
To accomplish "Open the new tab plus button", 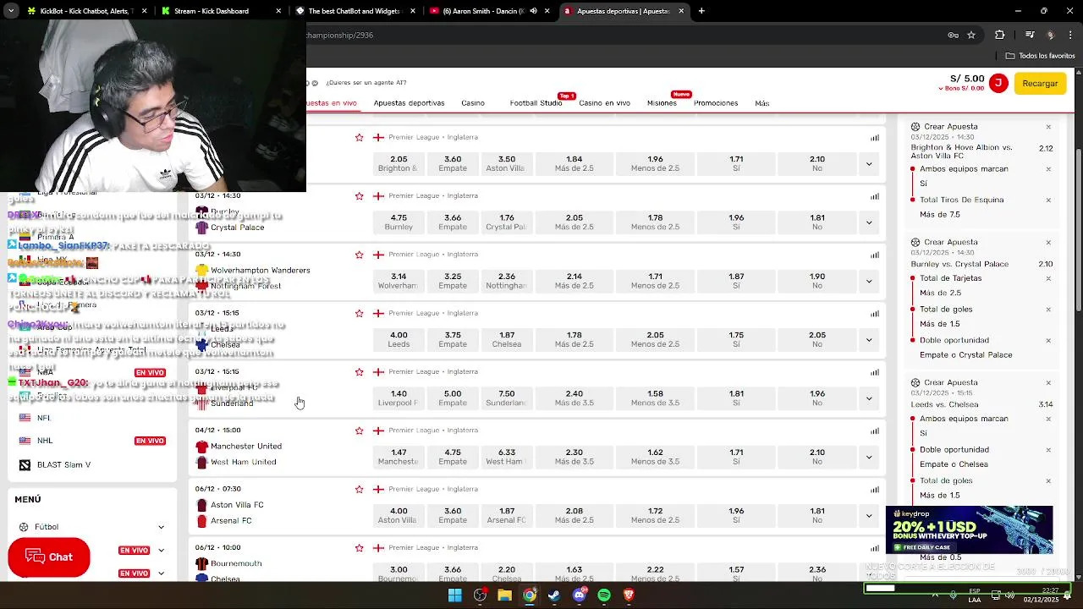I will pyautogui.click(x=701, y=11).
